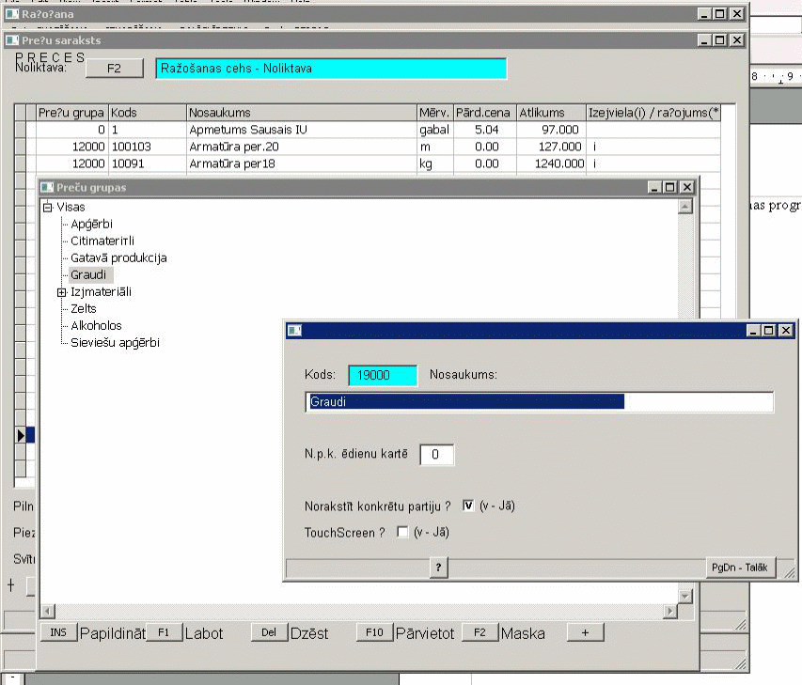802x685 pixels.
Task: Close the group edit dialog
Action: [x=786, y=331]
